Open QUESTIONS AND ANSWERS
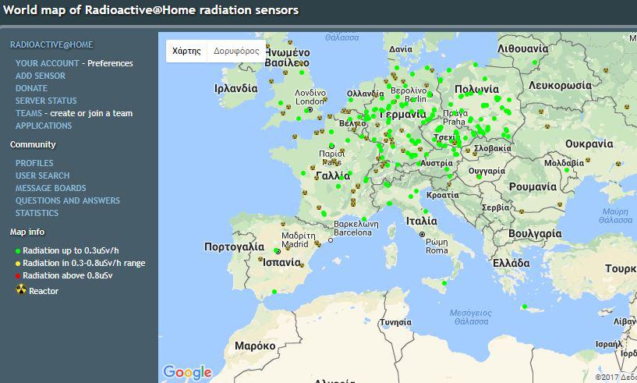This screenshot has height=383, width=637. (67, 200)
